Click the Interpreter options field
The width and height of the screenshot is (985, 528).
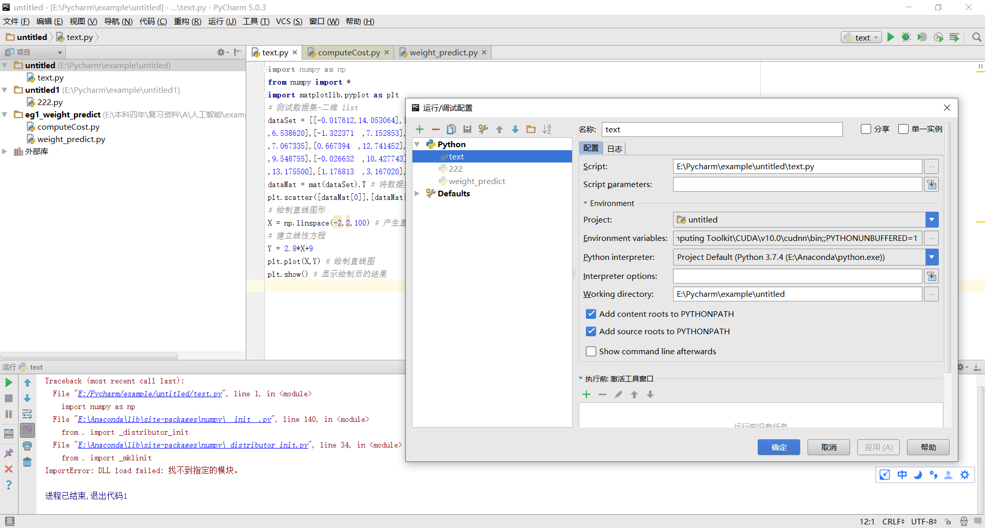pos(797,276)
